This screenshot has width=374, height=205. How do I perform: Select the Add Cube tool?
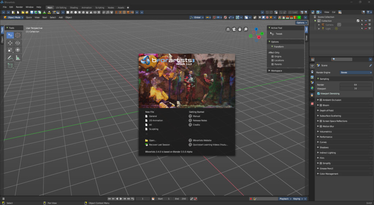click(x=10, y=66)
